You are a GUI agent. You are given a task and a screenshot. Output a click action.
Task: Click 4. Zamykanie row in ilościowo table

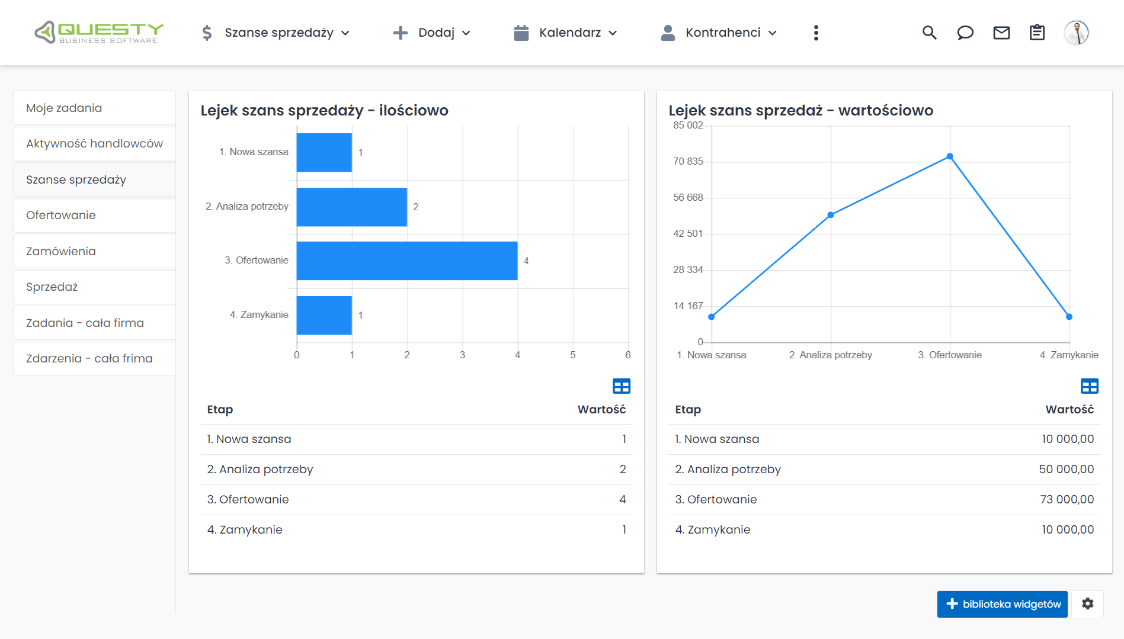(417, 530)
